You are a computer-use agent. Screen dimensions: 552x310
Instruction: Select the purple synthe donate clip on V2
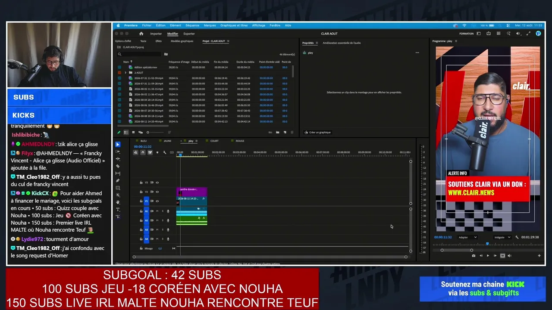click(x=191, y=192)
